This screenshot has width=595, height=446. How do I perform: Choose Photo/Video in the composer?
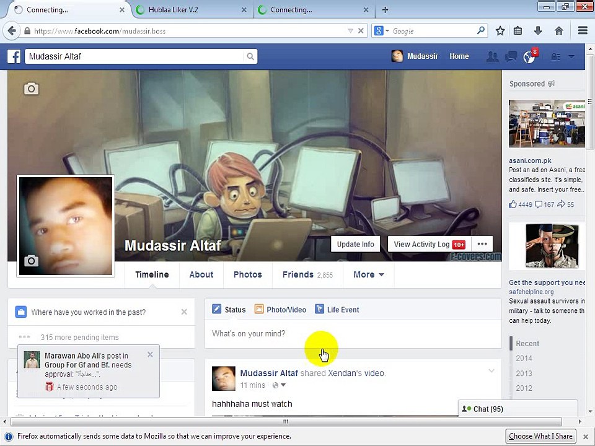(280, 310)
